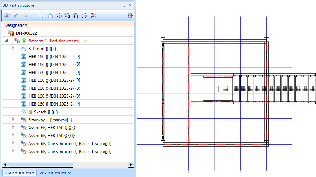Click the first Assembly HEB 160 icon
The width and height of the screenshot is (316, 177).
click(24, 127)
